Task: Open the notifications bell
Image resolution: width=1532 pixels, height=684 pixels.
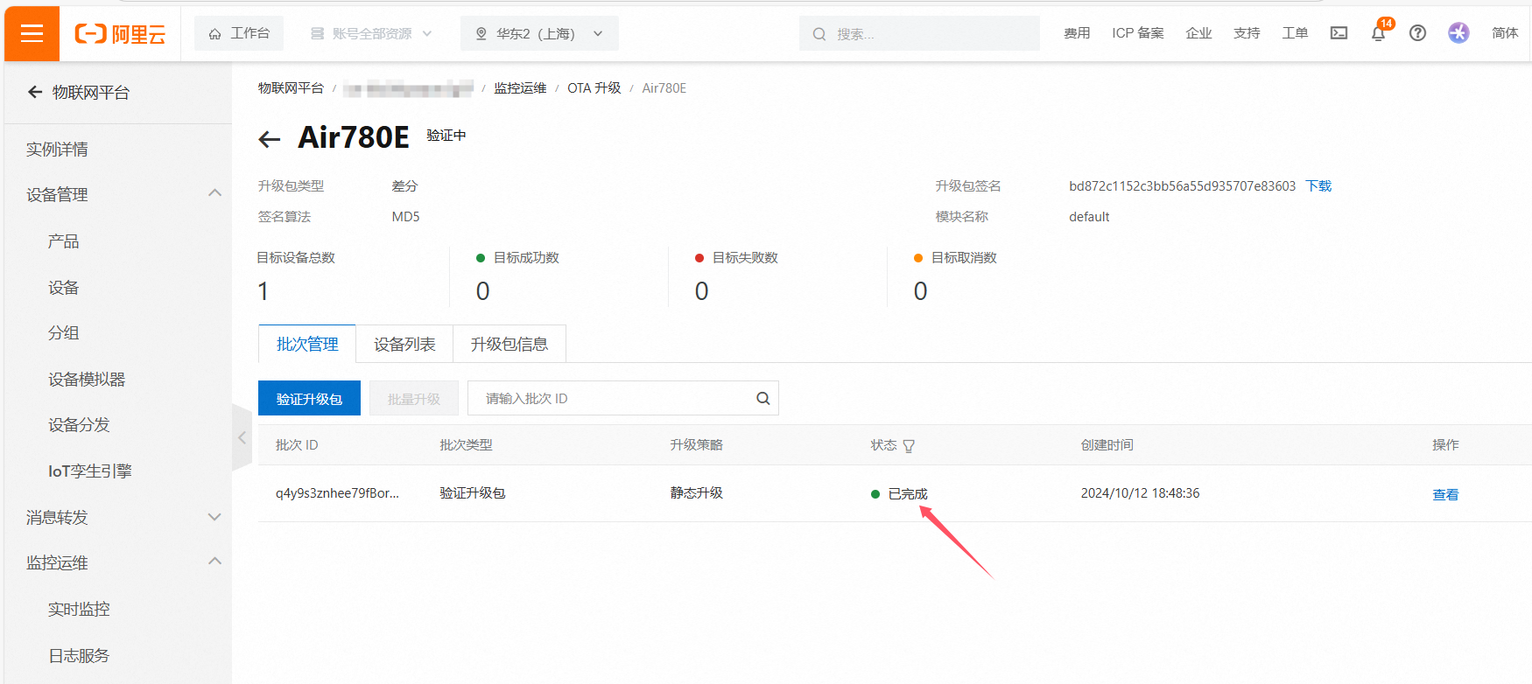Action: 1378,33
